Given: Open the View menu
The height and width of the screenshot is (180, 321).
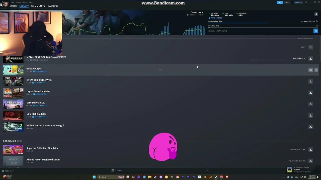Looking at the screenshot, I should point(12,2).
